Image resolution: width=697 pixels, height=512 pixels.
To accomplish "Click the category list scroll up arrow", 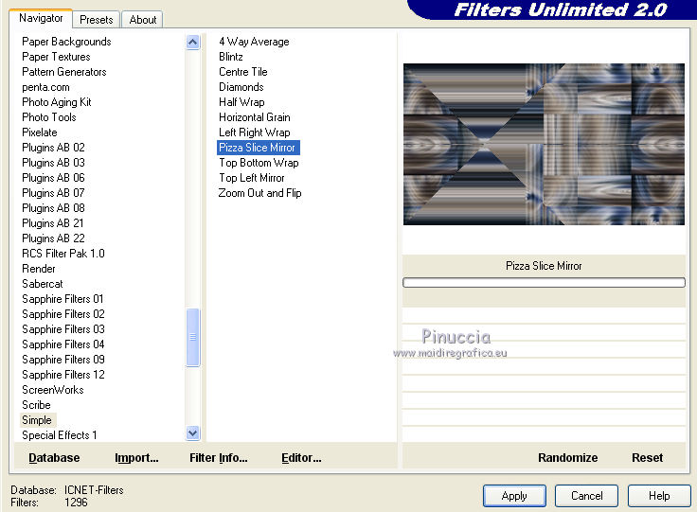I will tap(192, 43).
